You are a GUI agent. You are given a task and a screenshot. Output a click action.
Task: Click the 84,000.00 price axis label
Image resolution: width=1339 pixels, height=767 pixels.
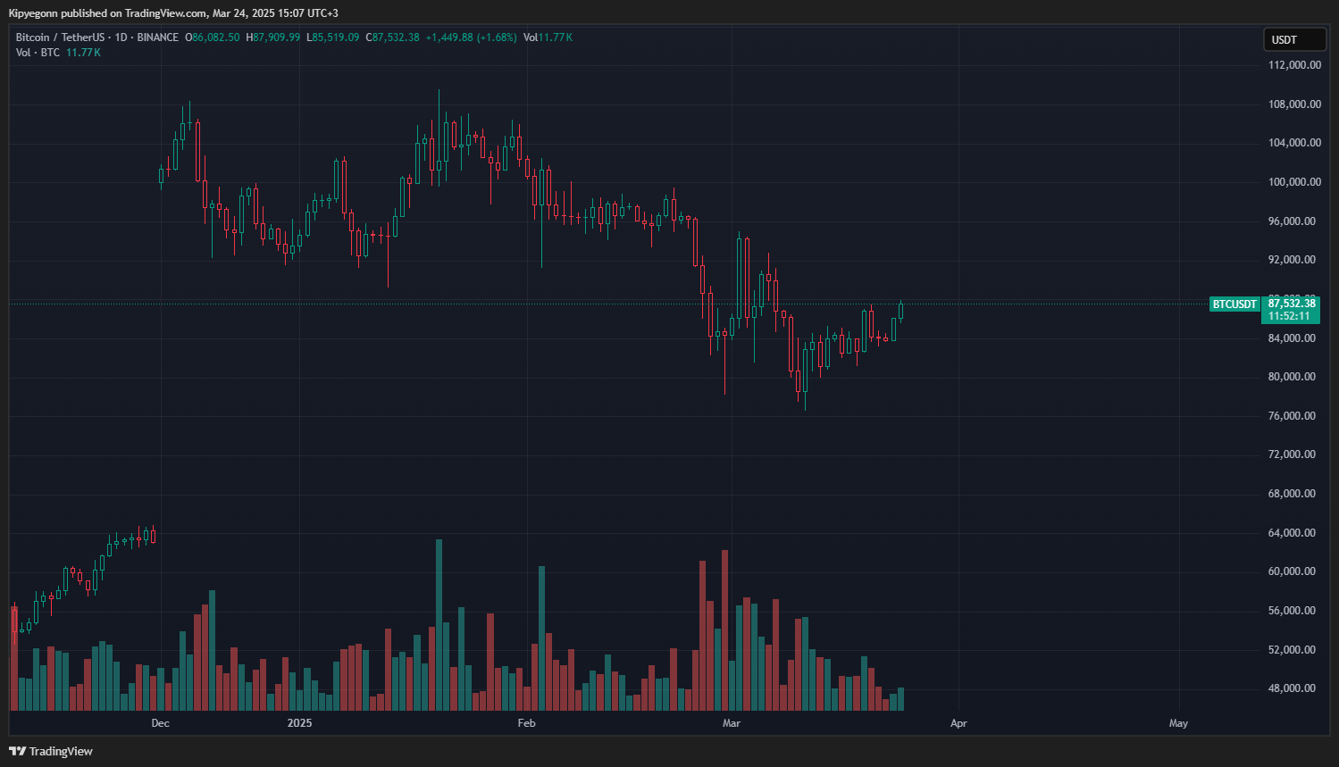(1292, 338)
